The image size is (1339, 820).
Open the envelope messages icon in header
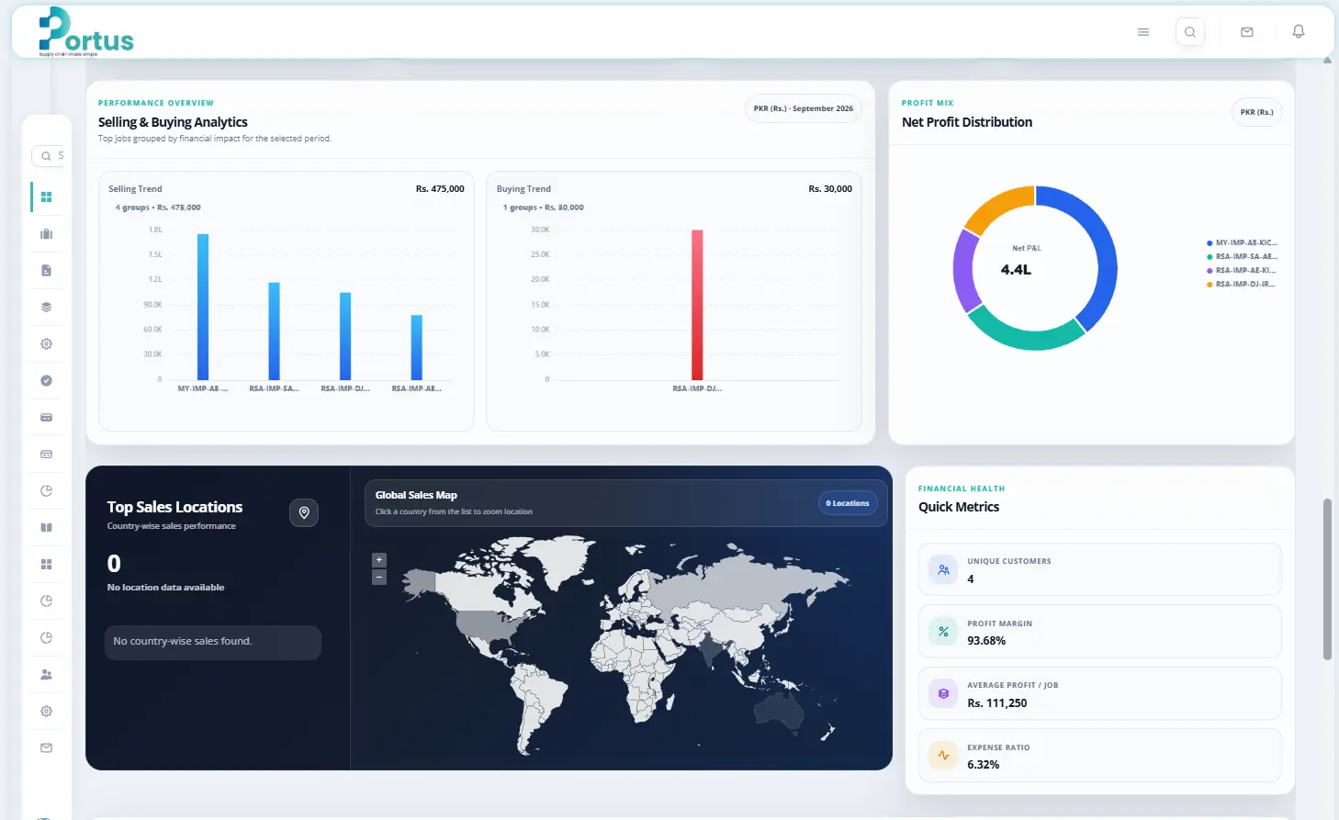click(x=1247, y=32)
